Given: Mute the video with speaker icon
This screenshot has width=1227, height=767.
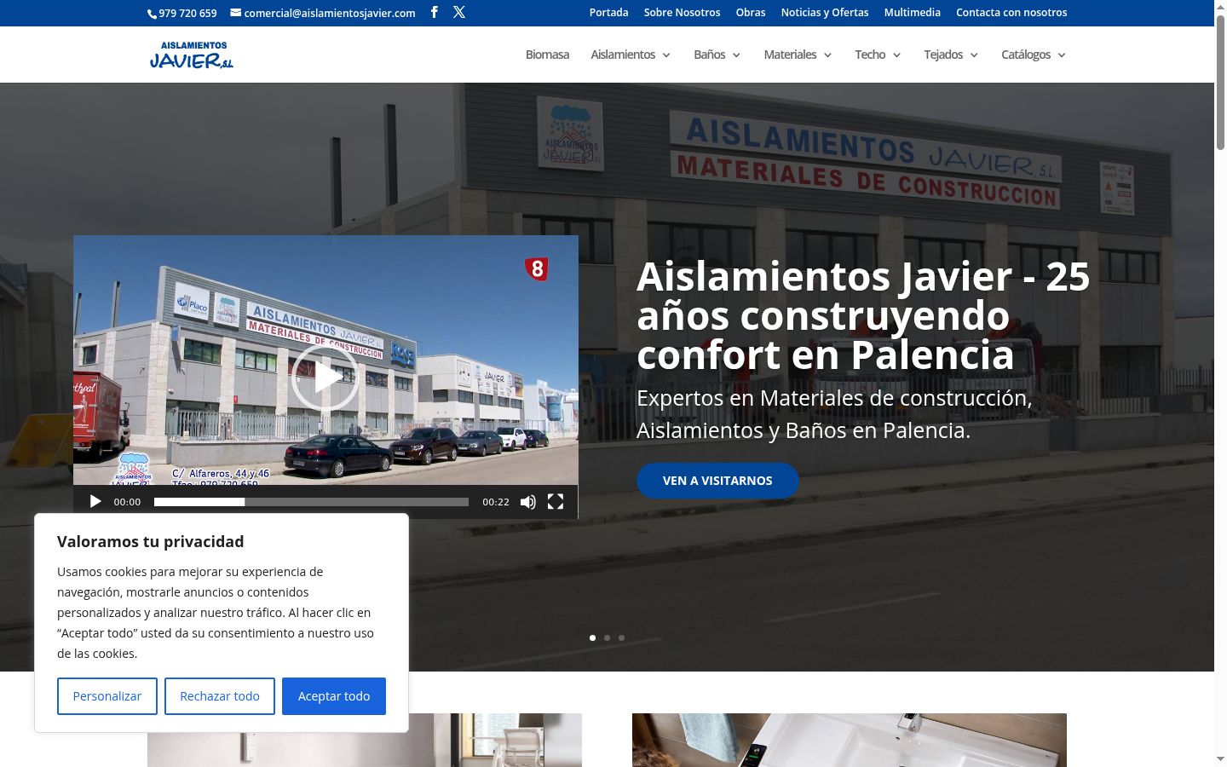Looking at the screenshot, I should pos(528,502).
